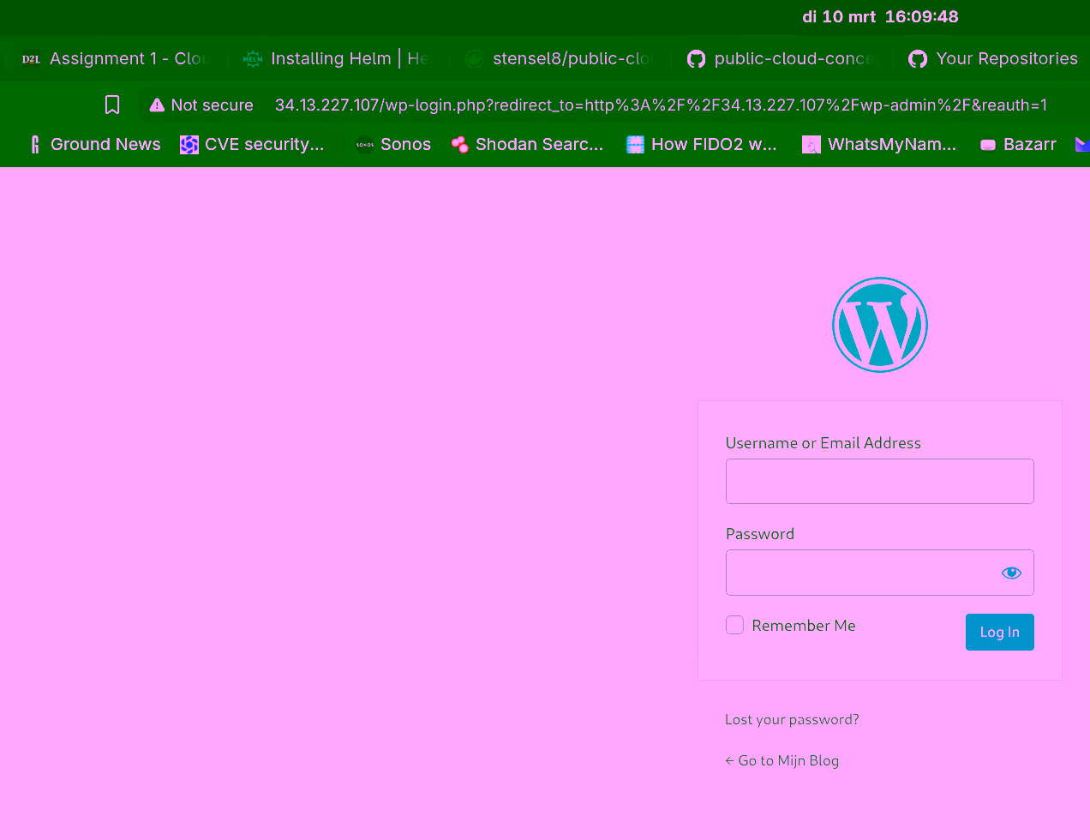Open the WhatsMyNam... bookmark
Screen dimensions: 1090x840
pyautogui.click(x=878, y=144)
